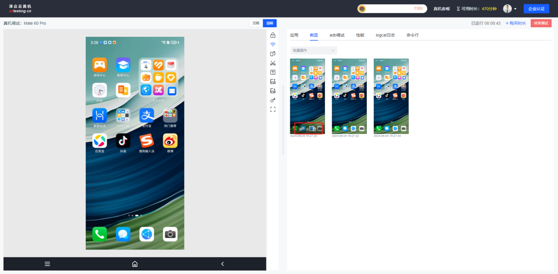Select the 清晰 quality toggle

tap(270, 23)
